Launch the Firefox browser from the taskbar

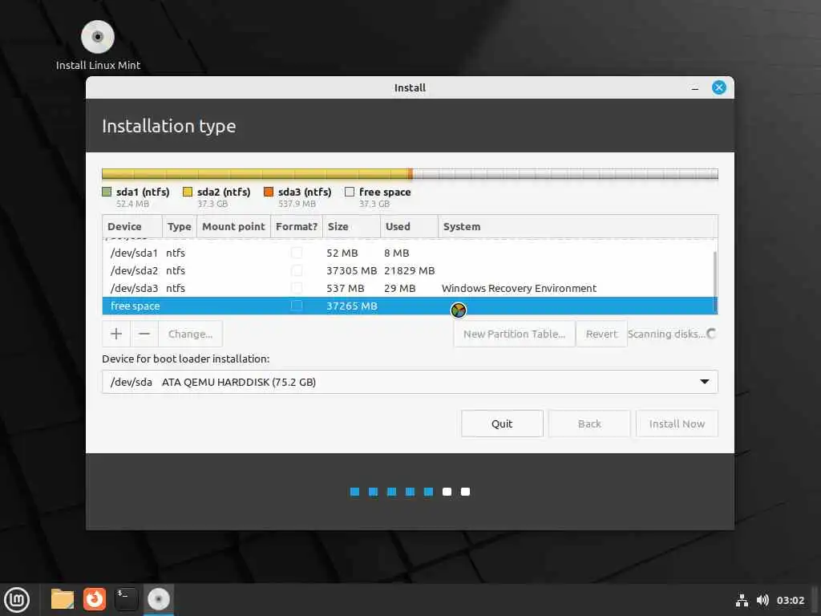(95, 599)
